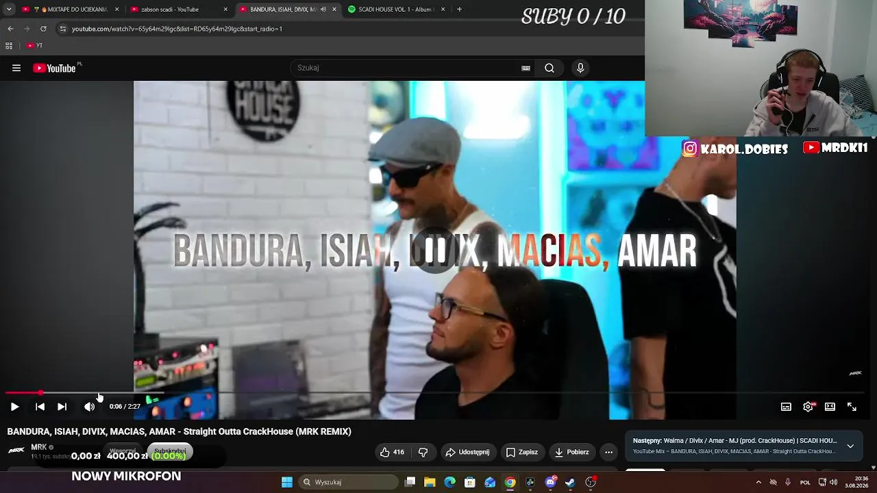The height and width of the screenshot is (493, 877).
Task: Switch to Chrome on the taskbar
Action: pyautogui.click(x=510, y=482)
